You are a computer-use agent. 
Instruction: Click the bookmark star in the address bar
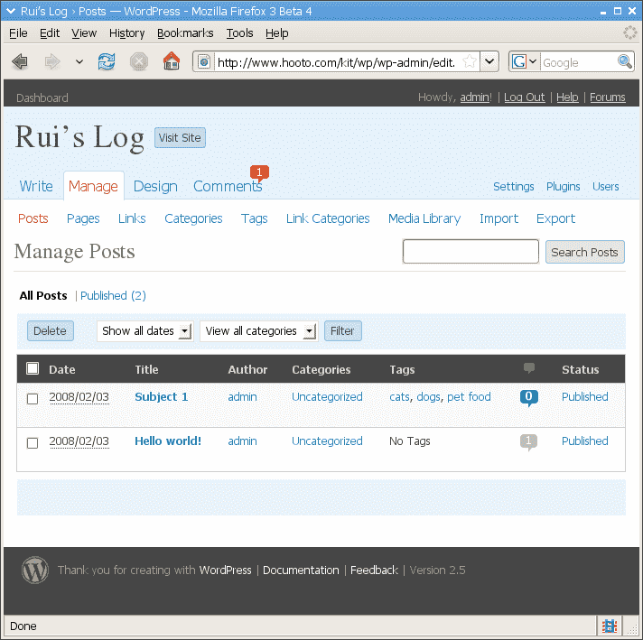[470, 61]
